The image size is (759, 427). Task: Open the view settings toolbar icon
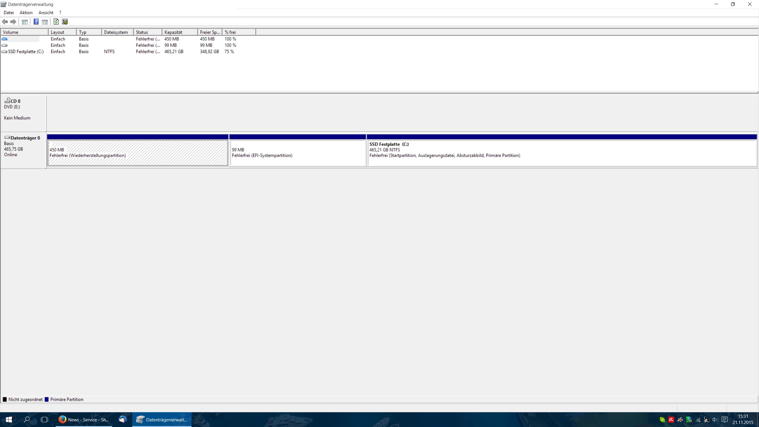(x=65, y=22)
